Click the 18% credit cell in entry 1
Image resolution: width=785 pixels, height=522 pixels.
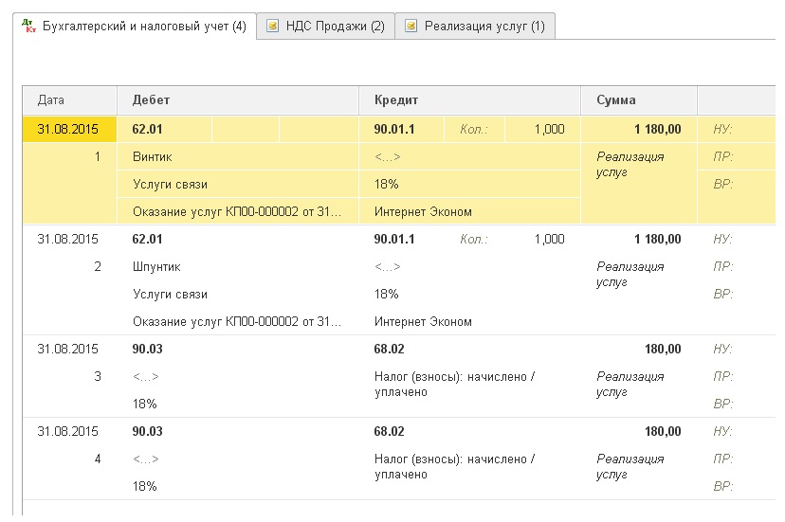coord(469,184)
